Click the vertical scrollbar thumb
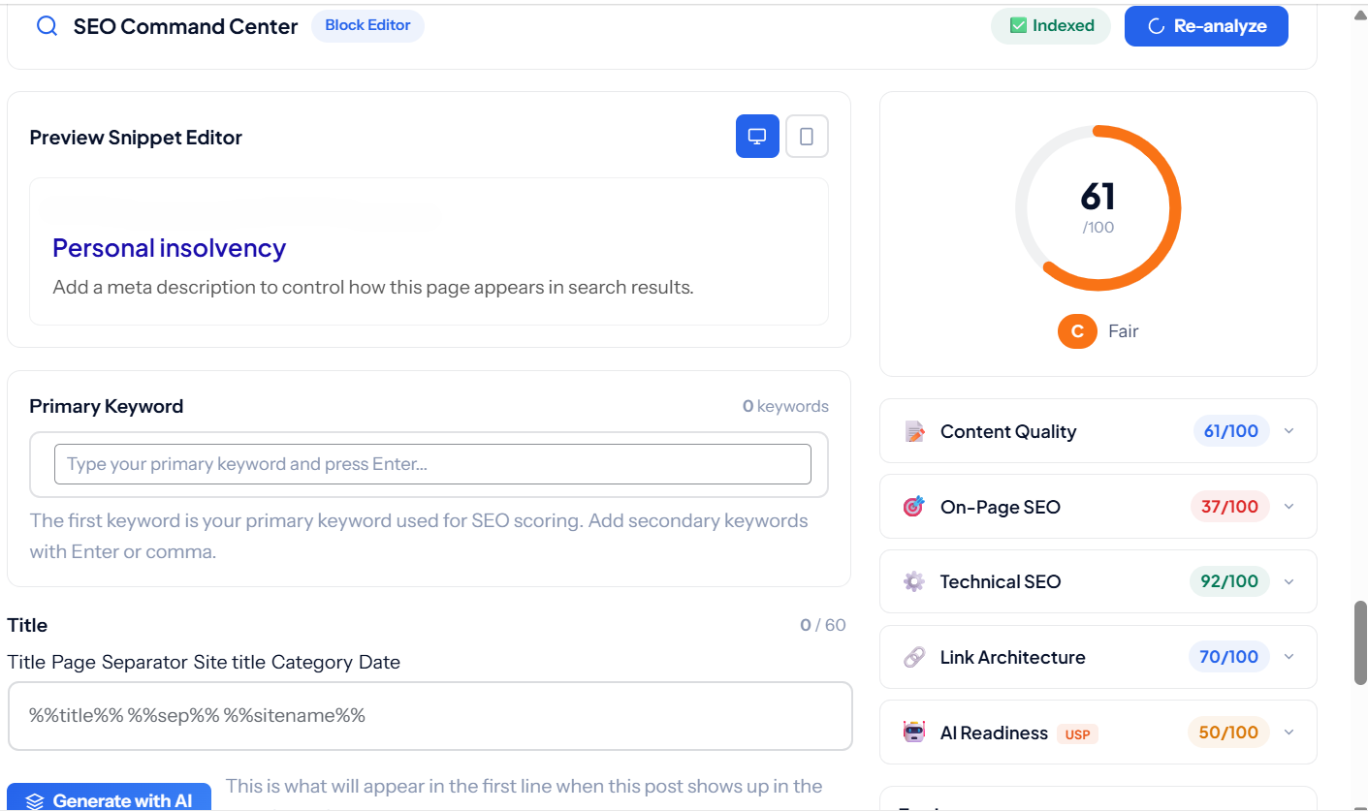 1360,643
